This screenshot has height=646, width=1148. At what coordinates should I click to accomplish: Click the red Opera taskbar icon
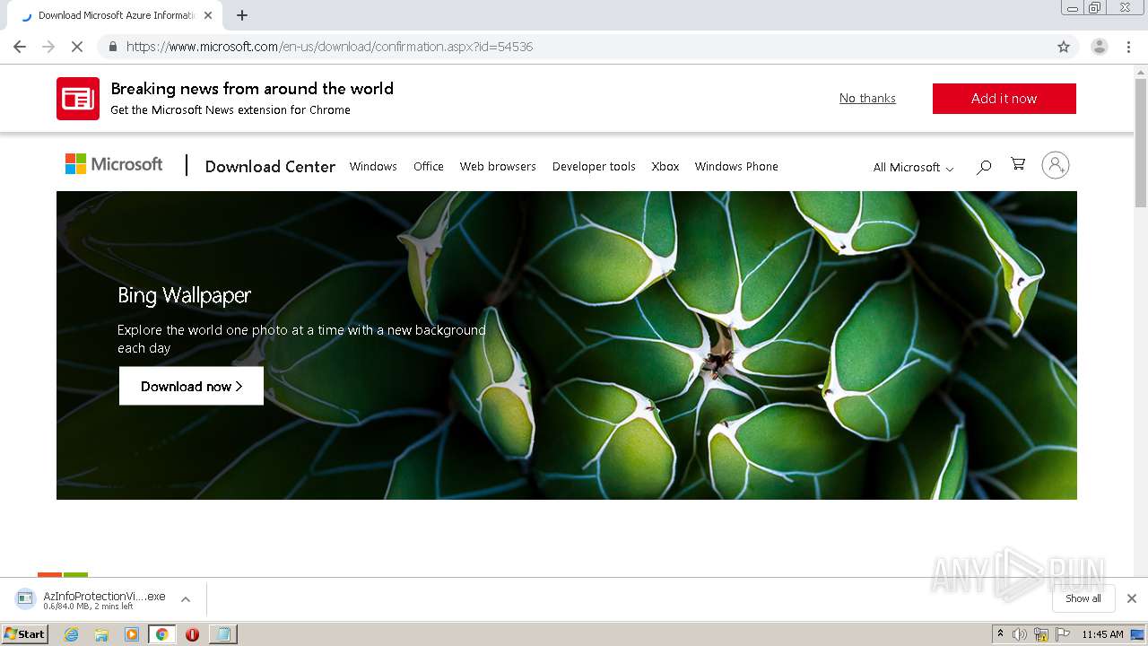[192, 634]
